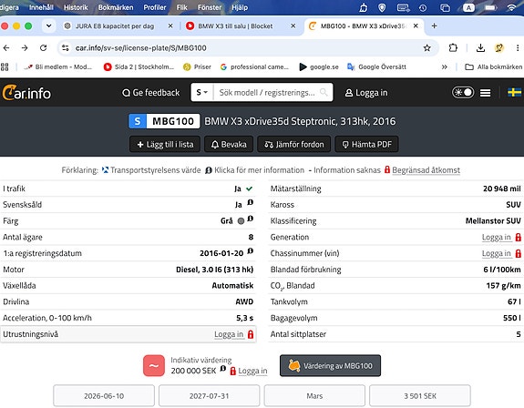Screen dimensions: 524x408
Task: Click the red lock icon in the Utrustningsnivå row
Action: (x=251, y=334)
